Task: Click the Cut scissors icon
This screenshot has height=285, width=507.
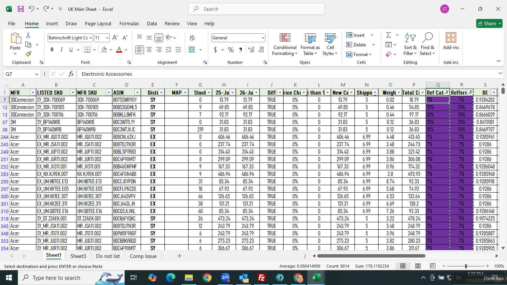Action: [28, 35]
